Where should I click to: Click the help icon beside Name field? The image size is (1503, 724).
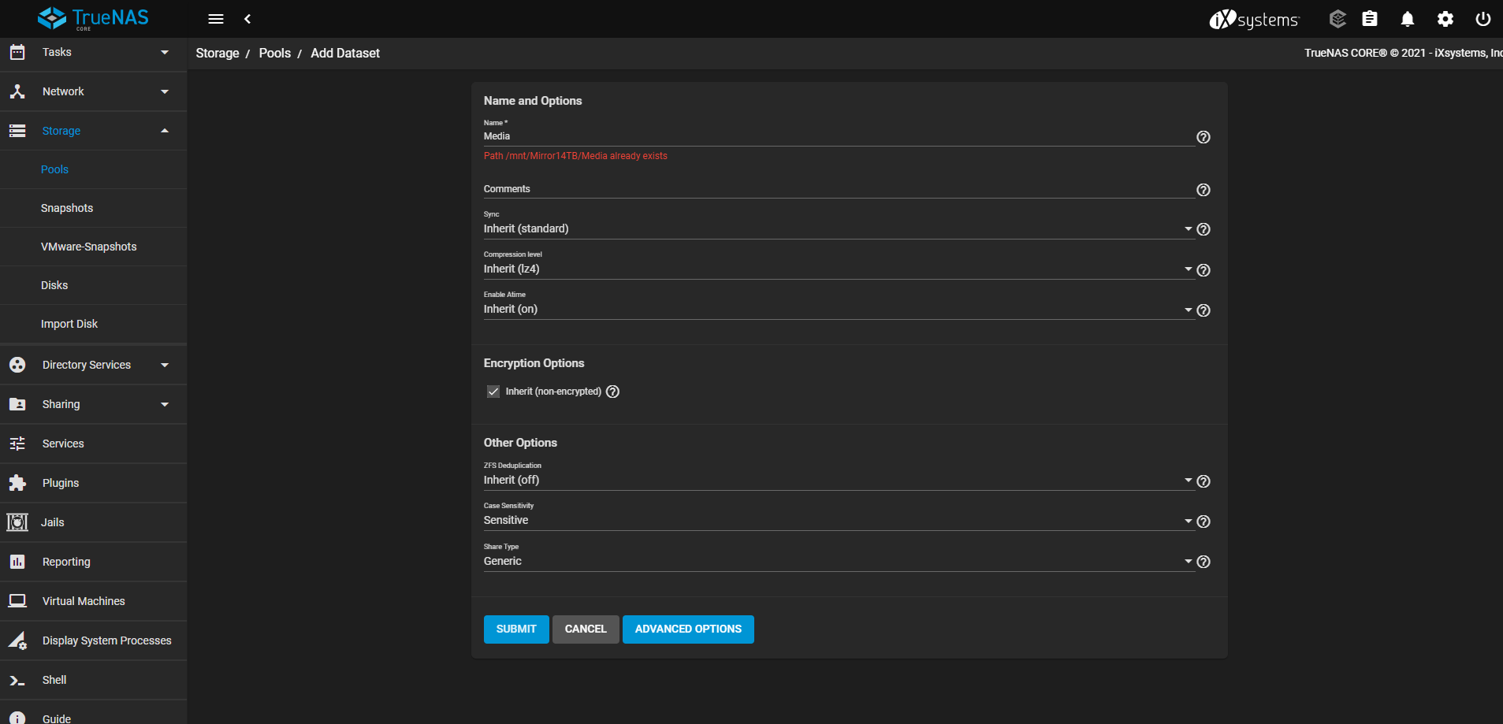click(x=1203, y=137)
